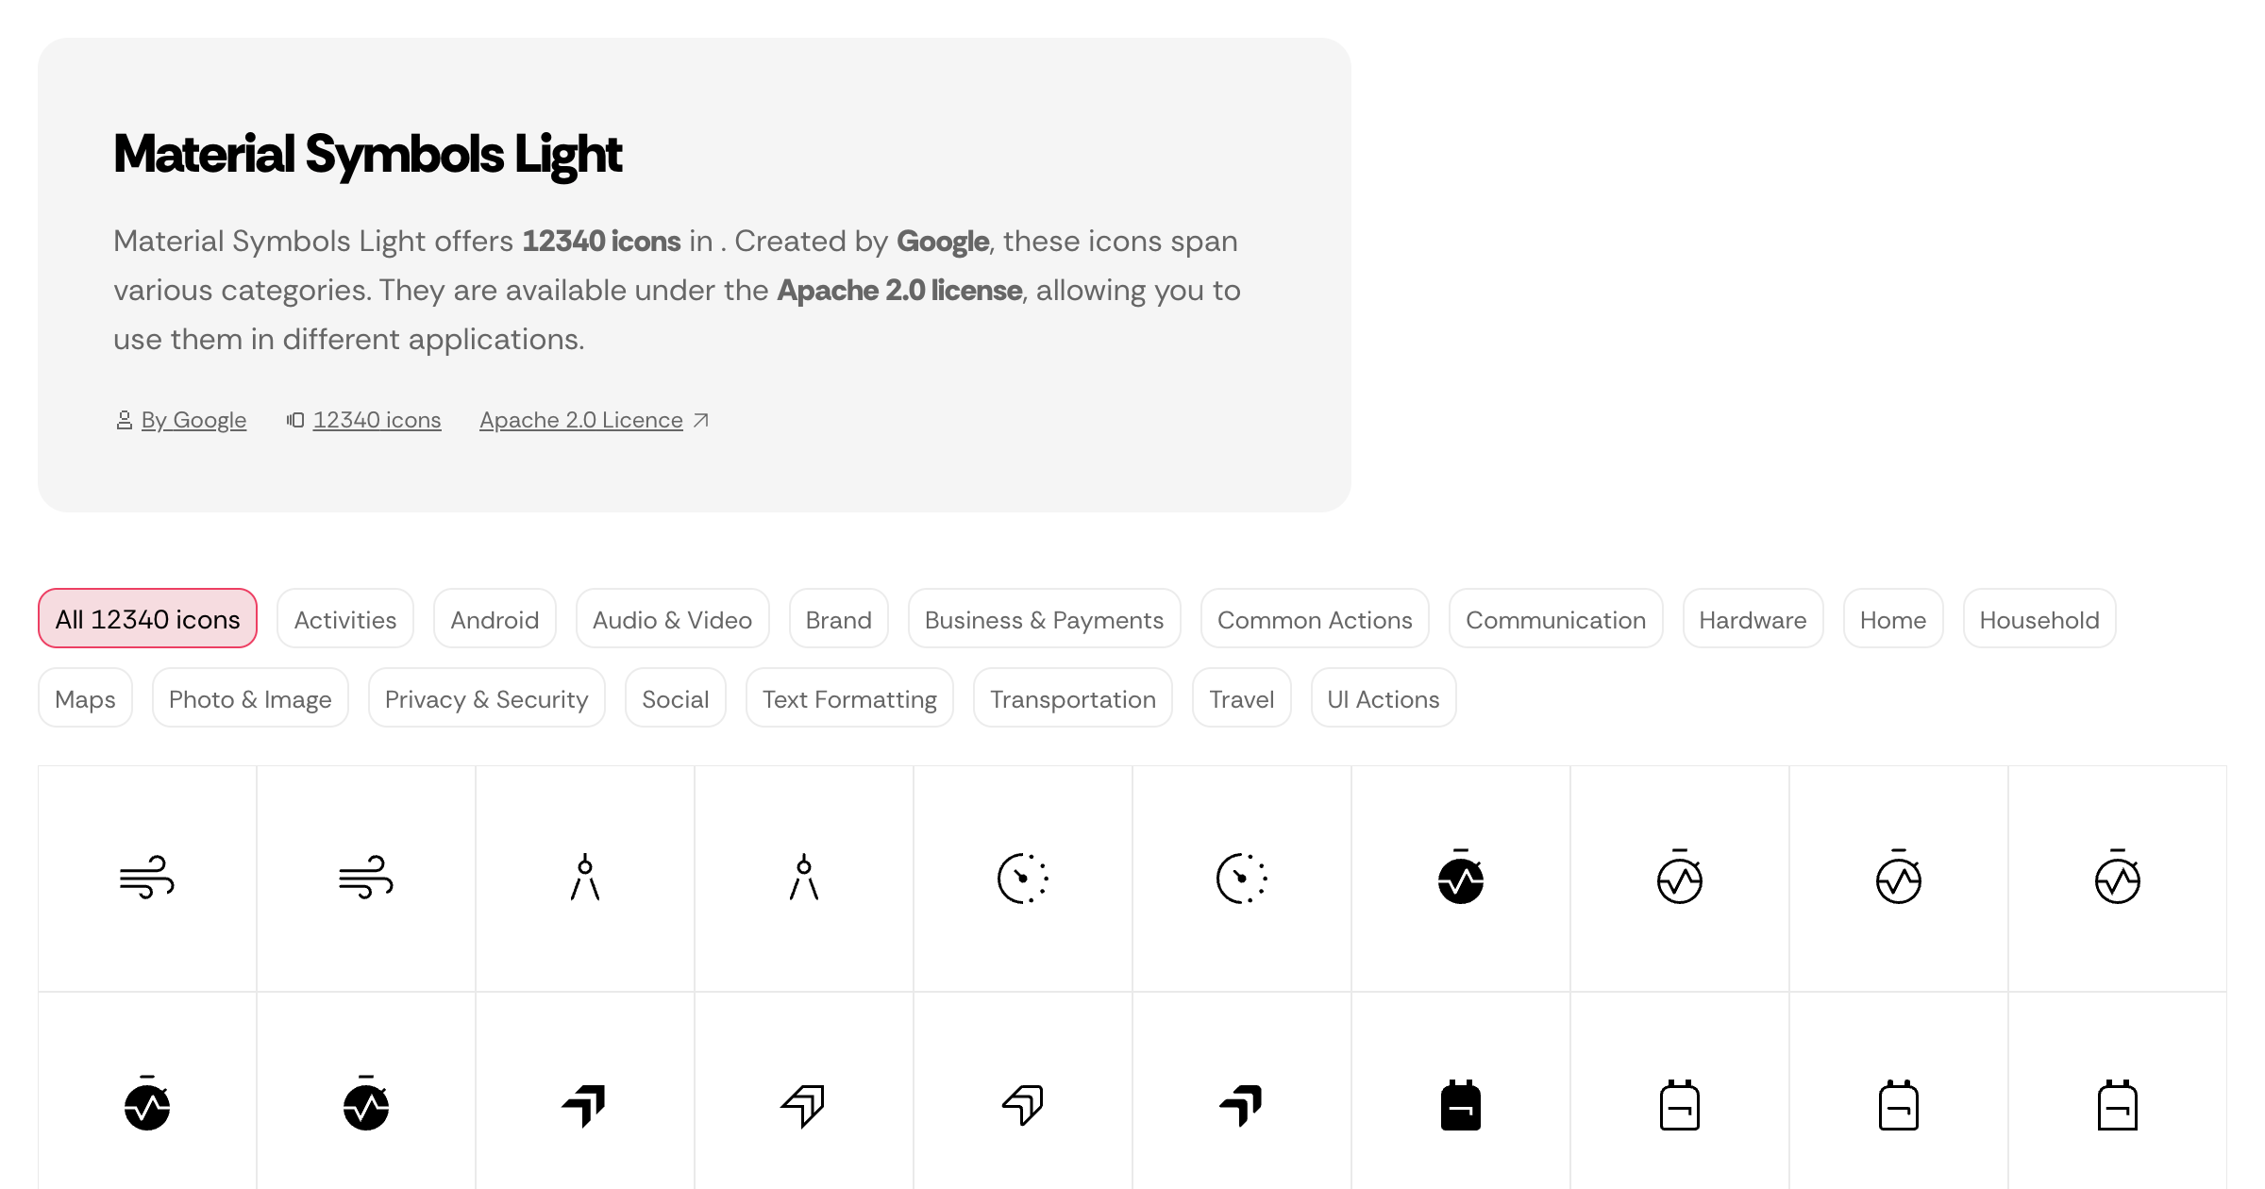2265x1189 pixels.
Task: Click the filled backpack icon
Action: (x=1460, y=1104)
